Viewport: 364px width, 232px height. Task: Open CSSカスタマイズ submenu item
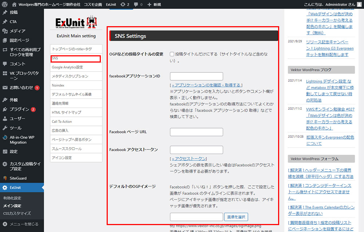click(x=17, y=213)
